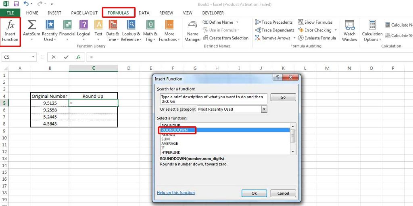413x206 pixels.
Task: Click Cancel in the Insert Function dialog
Action: tap(283, 193)
